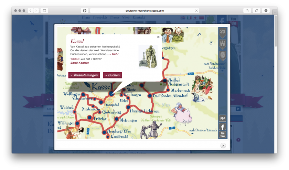Switch language to Italian flag

click(x=189, y=18)
